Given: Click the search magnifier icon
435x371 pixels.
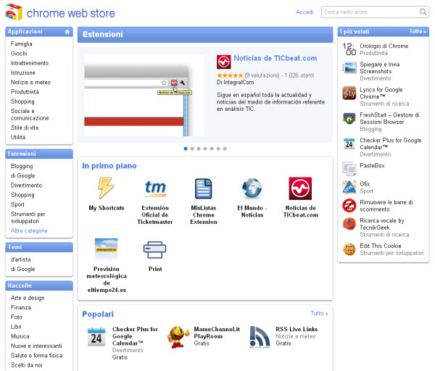Looking at the screenshot, I should click(x=423, y=12).
